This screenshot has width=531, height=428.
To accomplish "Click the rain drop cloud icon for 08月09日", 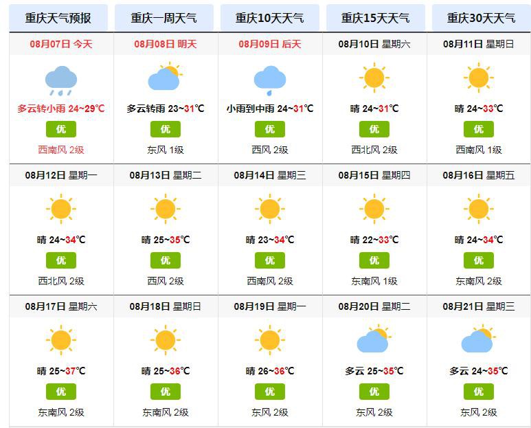I will pos(270,80).
